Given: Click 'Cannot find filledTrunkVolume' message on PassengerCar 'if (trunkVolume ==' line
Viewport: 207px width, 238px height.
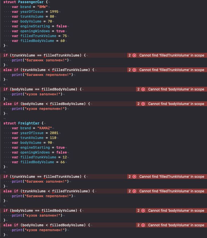Looking at the screenshot, I should [x=172, y=55].
